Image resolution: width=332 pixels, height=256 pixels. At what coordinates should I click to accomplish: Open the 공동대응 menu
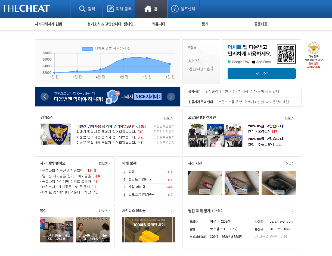tap(261, 24)
